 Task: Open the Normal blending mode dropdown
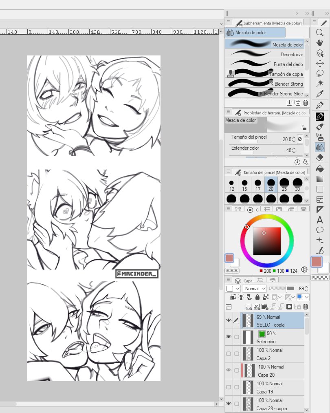(x=255, y=289)
